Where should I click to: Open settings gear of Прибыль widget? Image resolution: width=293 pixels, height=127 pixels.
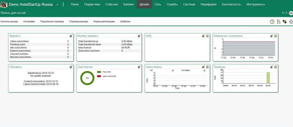[x=272, y=67]
